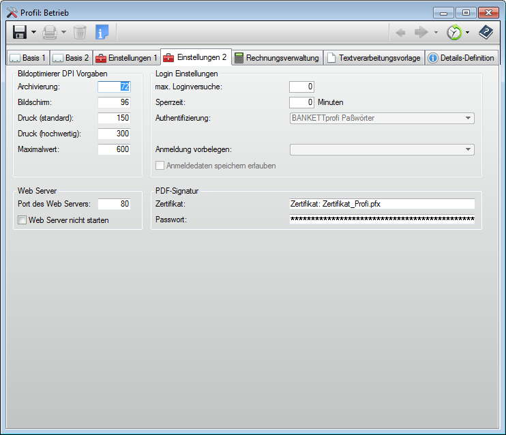This screenshot has height=435, width=506.
Task: Click the clock history icon
Action: (453, 32)
